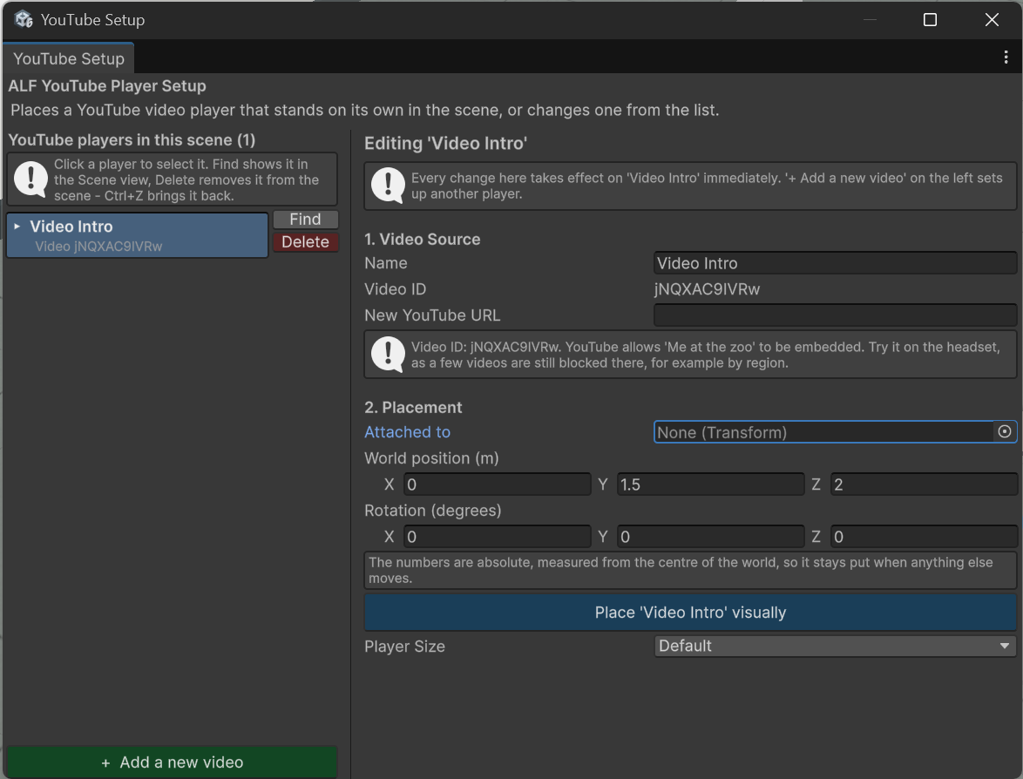Click the 'Video jNQXAC9IVRw' subtitle in the list
Image resolution: width=1023 pixels, height=779 pixels.
[x=98, y=246]
